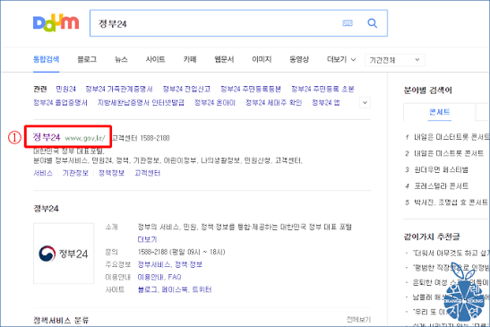Open the FAQ link
The image size is (490, 327).
pos(175,277)
